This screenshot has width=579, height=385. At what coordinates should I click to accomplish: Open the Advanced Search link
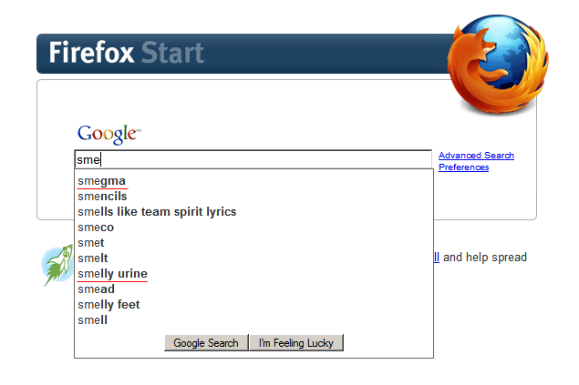[476, 156]
